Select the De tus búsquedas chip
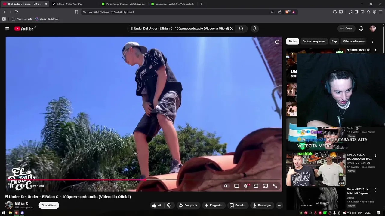 [x=314, y=41]
